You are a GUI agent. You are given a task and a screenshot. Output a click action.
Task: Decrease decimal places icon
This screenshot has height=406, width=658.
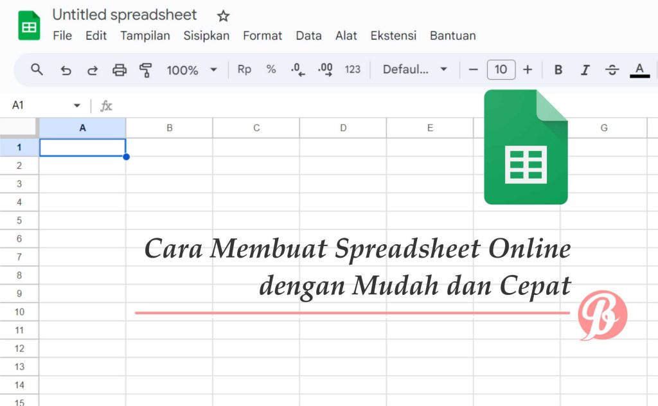point(298,69)
